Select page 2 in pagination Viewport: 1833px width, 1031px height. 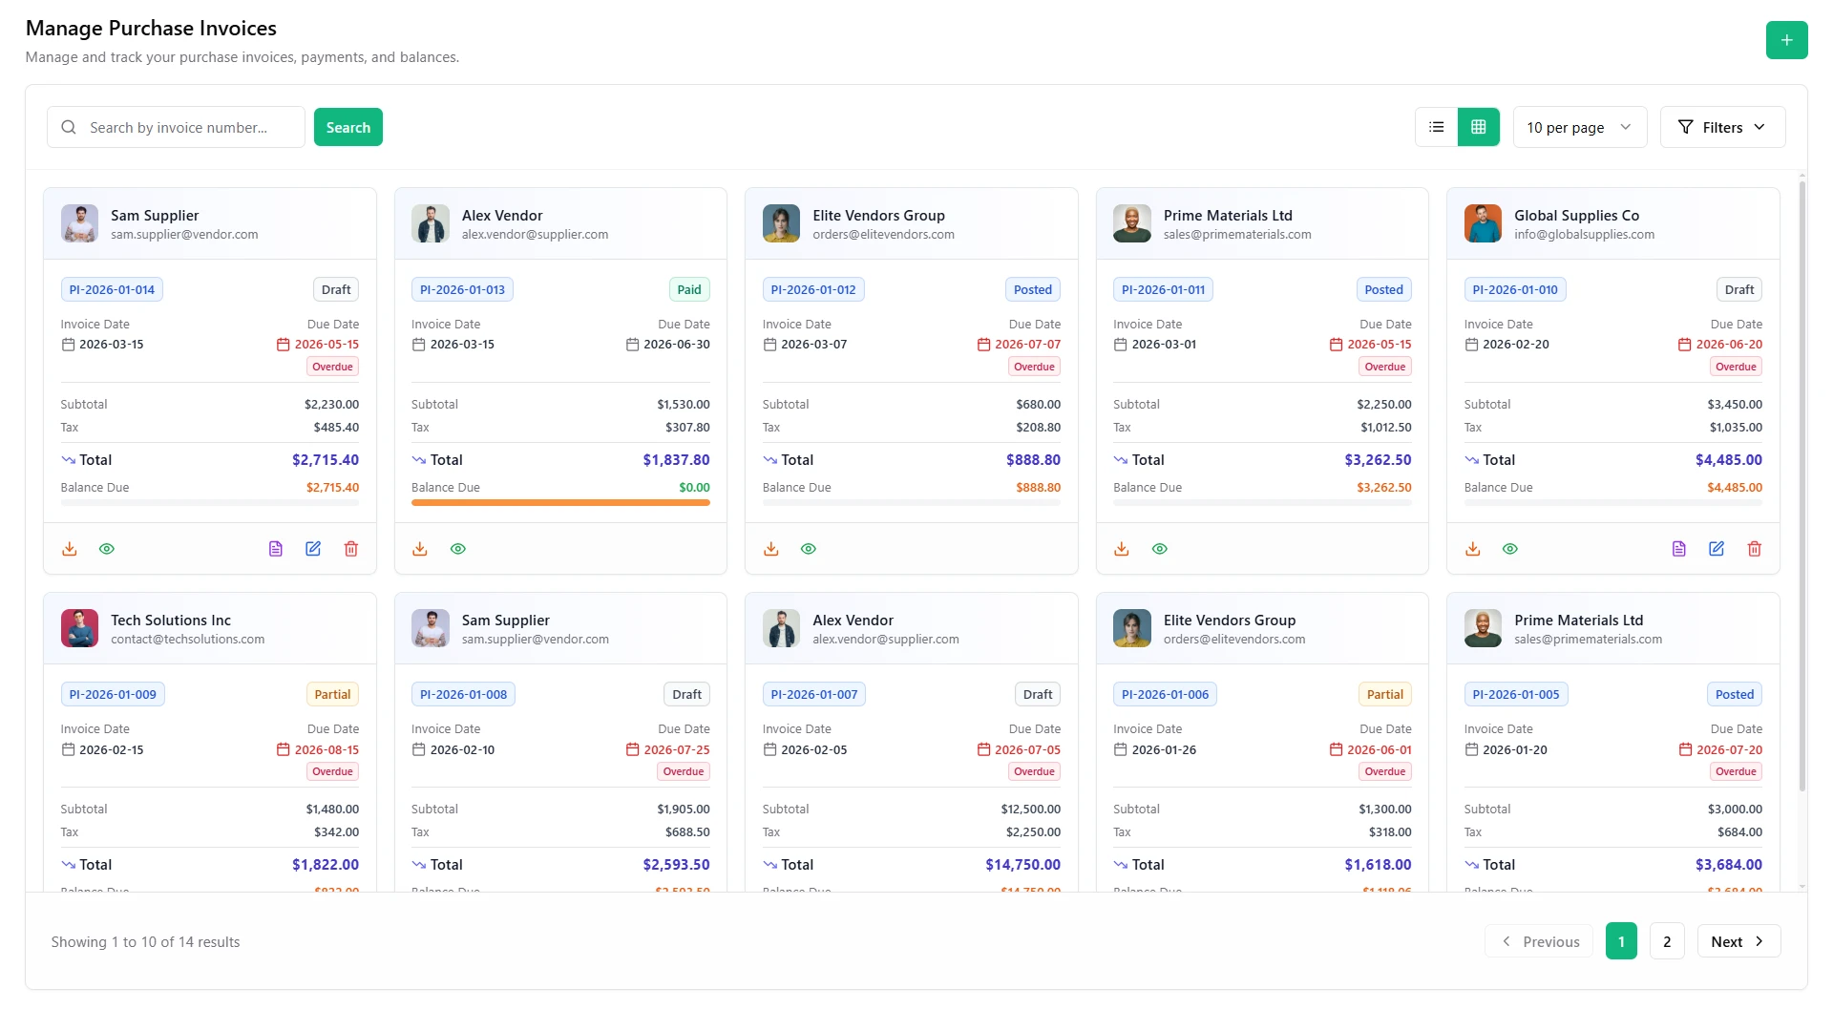point(1667,941)
